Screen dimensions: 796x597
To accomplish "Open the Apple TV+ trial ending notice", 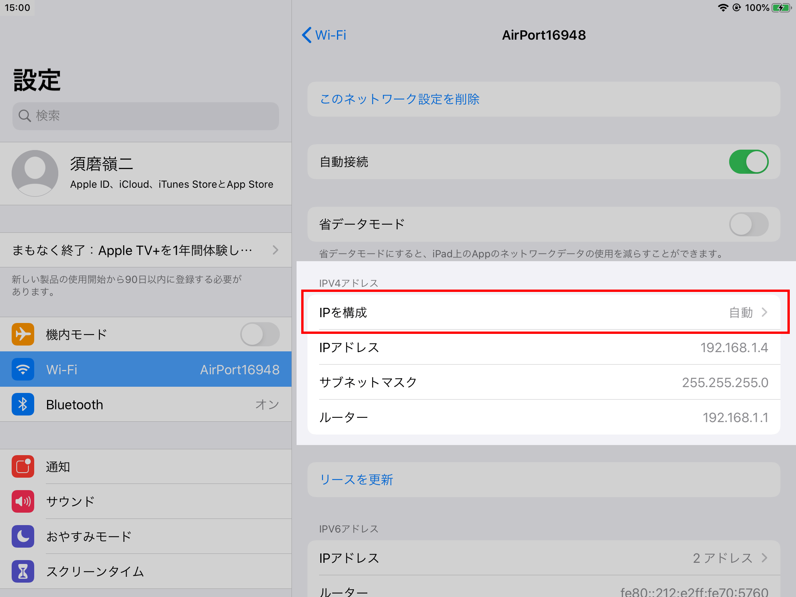I will pos(145,250).
